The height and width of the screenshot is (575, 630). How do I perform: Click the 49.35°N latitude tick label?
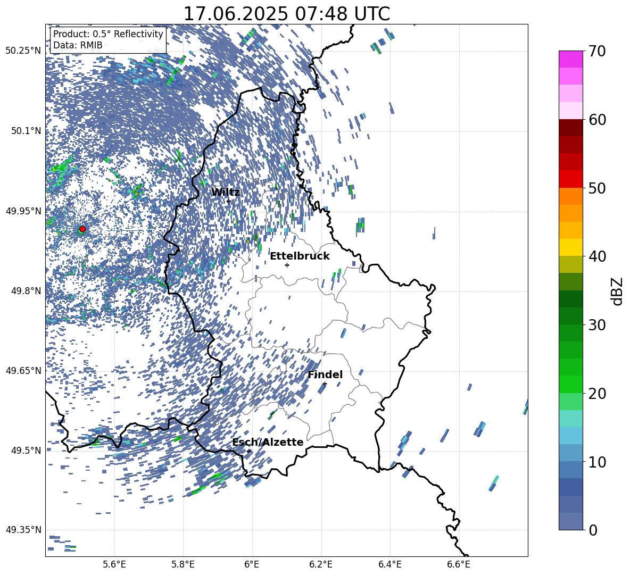coord(23,530)
